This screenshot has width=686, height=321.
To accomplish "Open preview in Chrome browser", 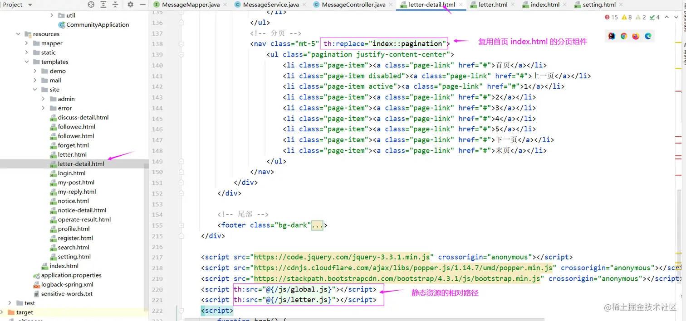I will click(624, 36).
